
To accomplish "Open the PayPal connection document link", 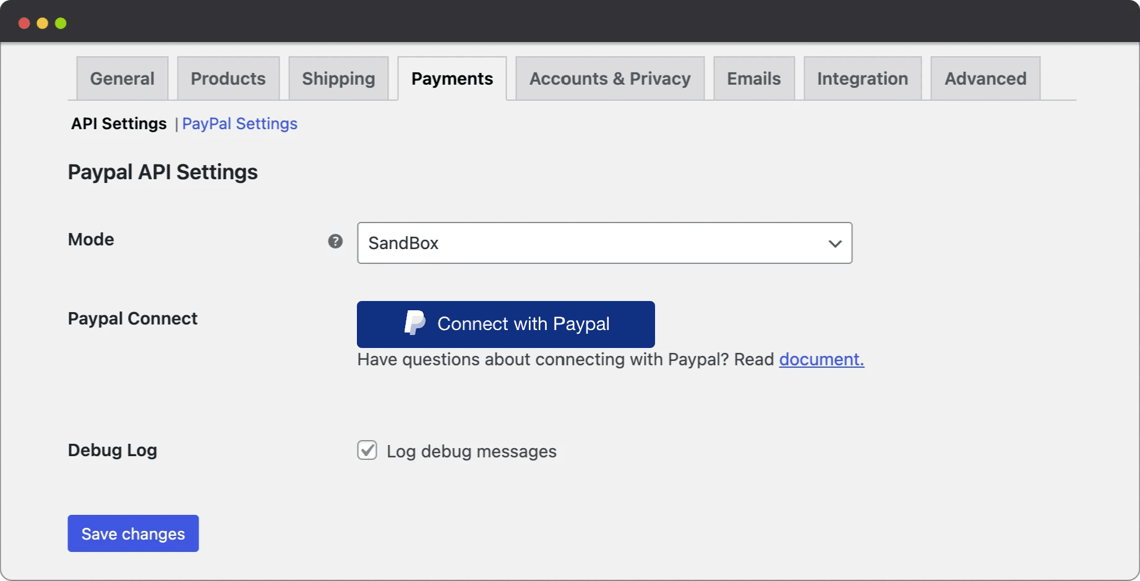I will tap(821, 359).
